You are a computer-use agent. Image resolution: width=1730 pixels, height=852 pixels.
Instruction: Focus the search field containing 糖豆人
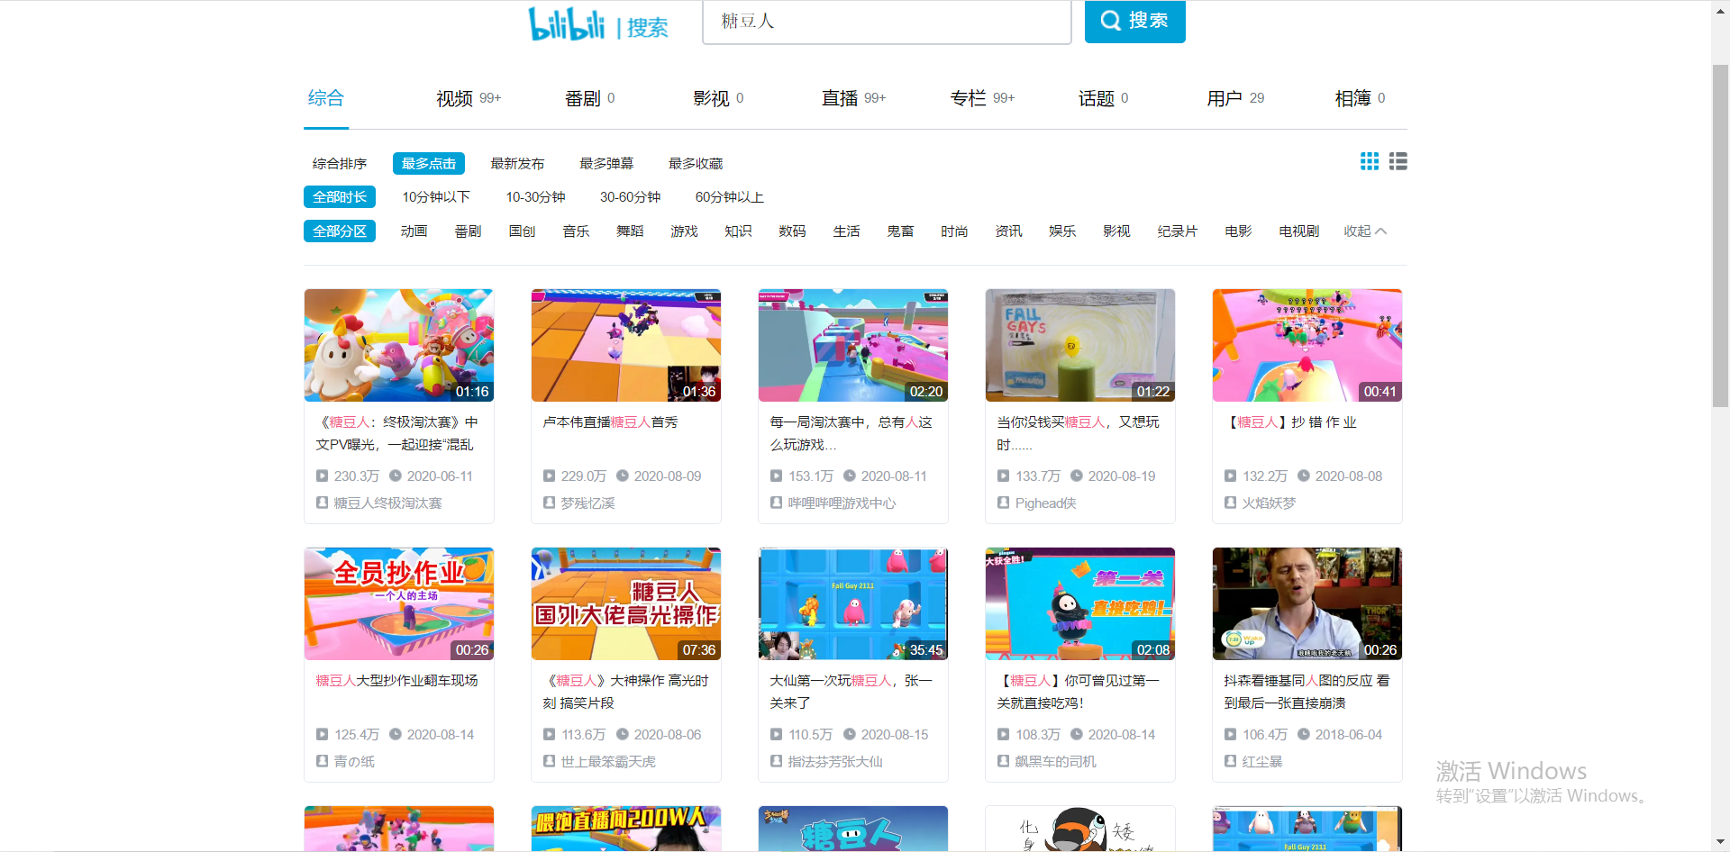click(x=887, y=21)
